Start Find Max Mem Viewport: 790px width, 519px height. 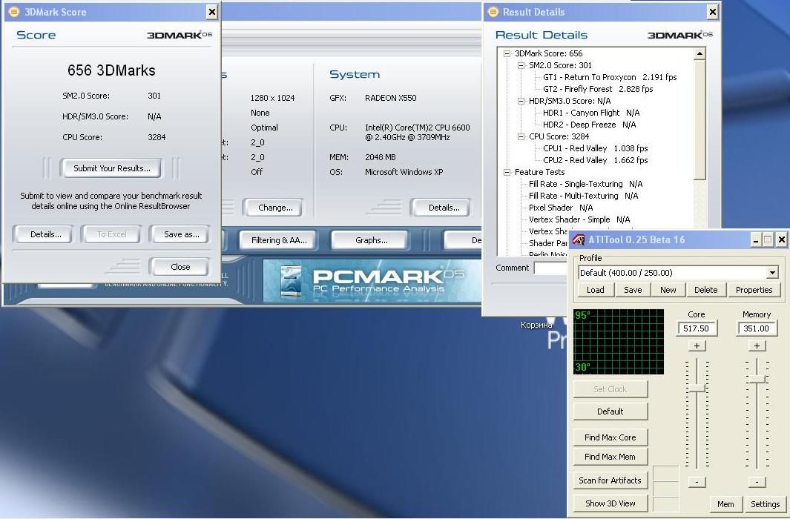(x=610, y=457)
